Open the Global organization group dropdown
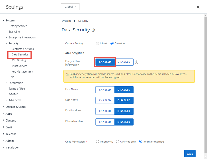Viewport: 207px width, 160px height. [70, 7]
